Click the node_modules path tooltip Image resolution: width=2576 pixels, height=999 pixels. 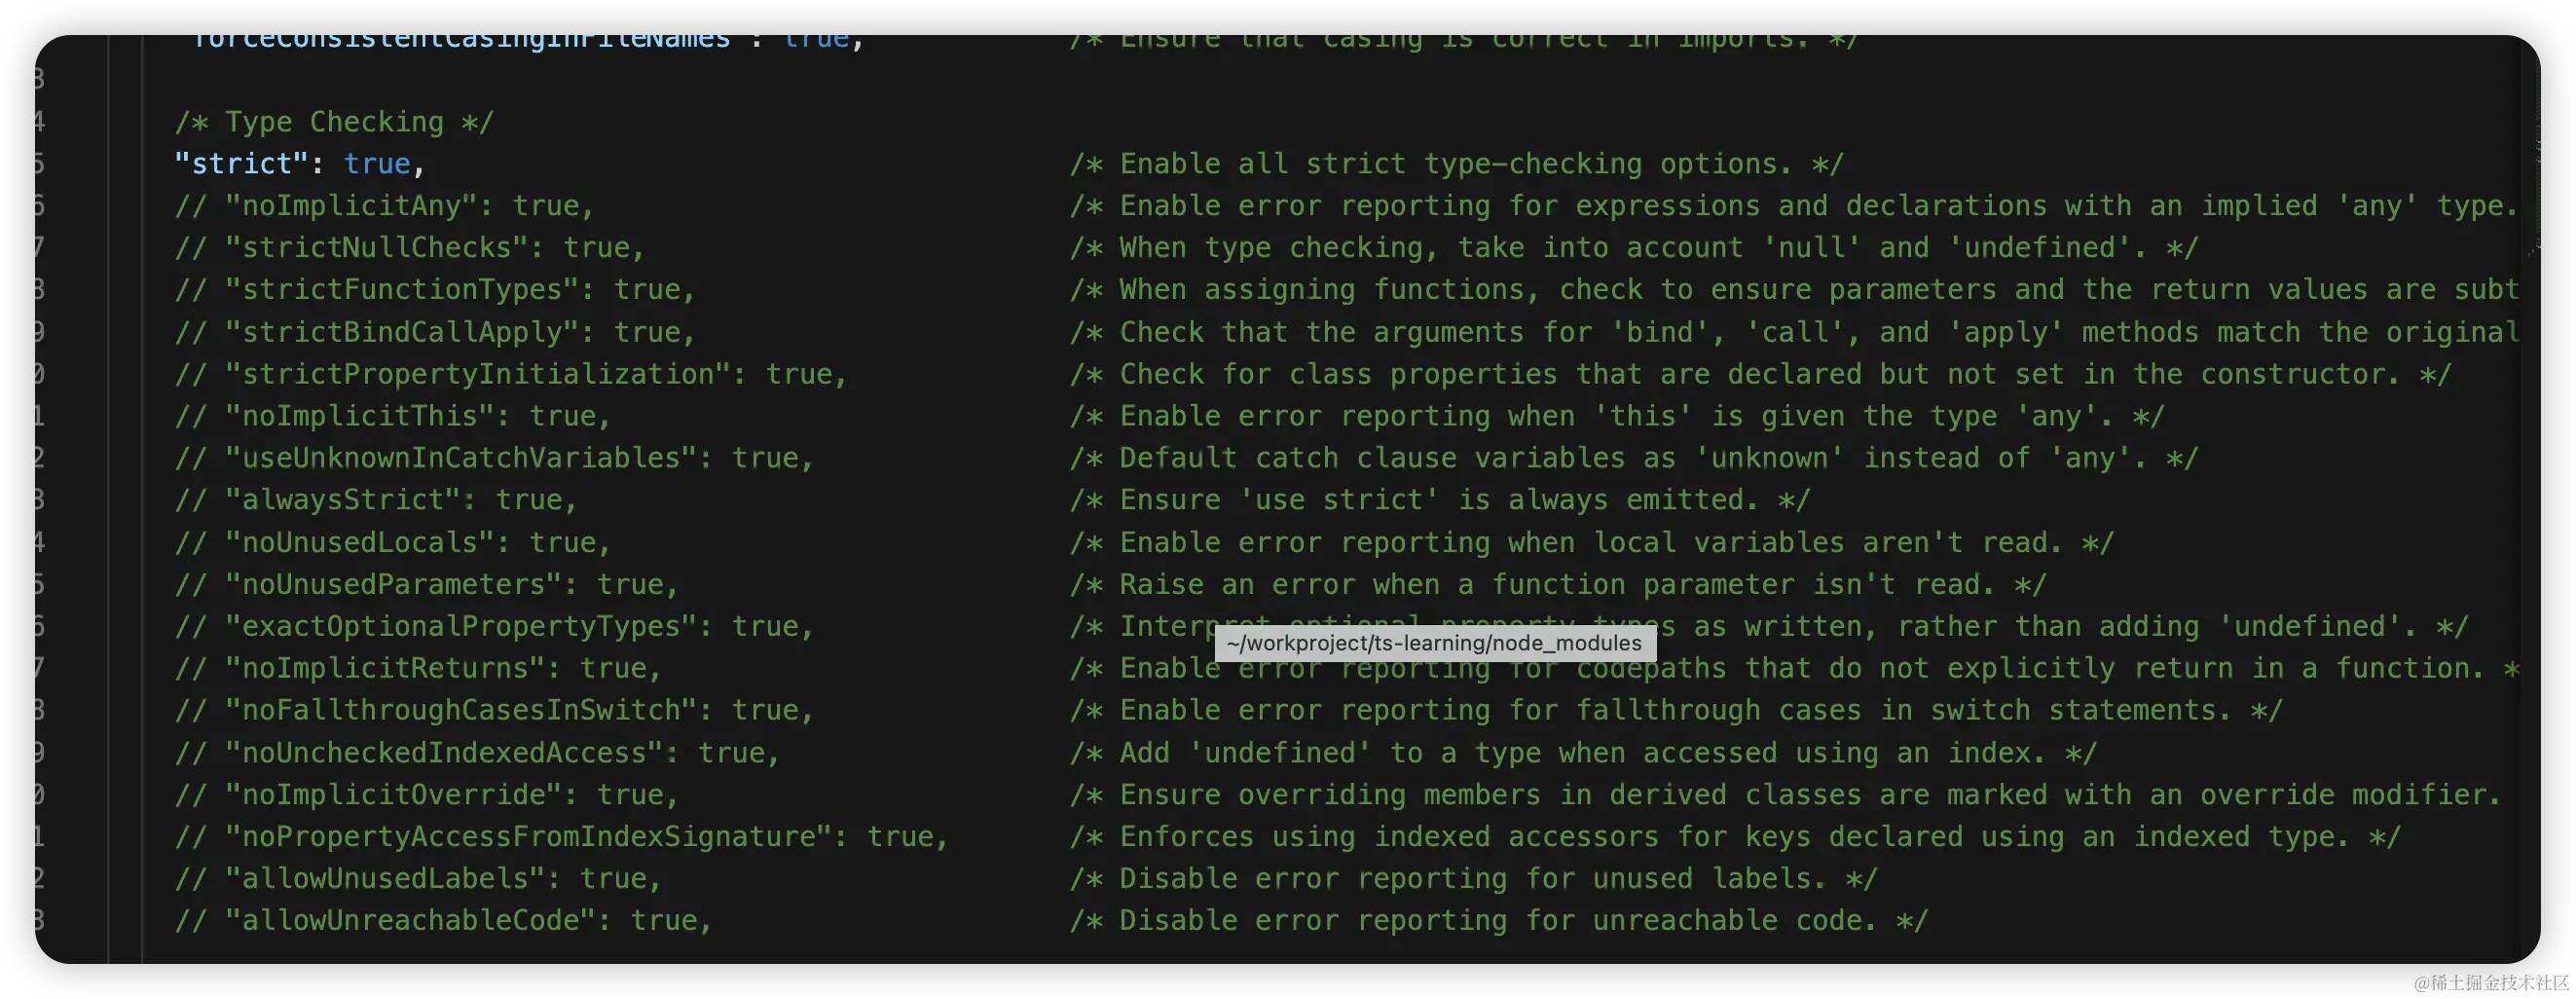point(1434,643)
